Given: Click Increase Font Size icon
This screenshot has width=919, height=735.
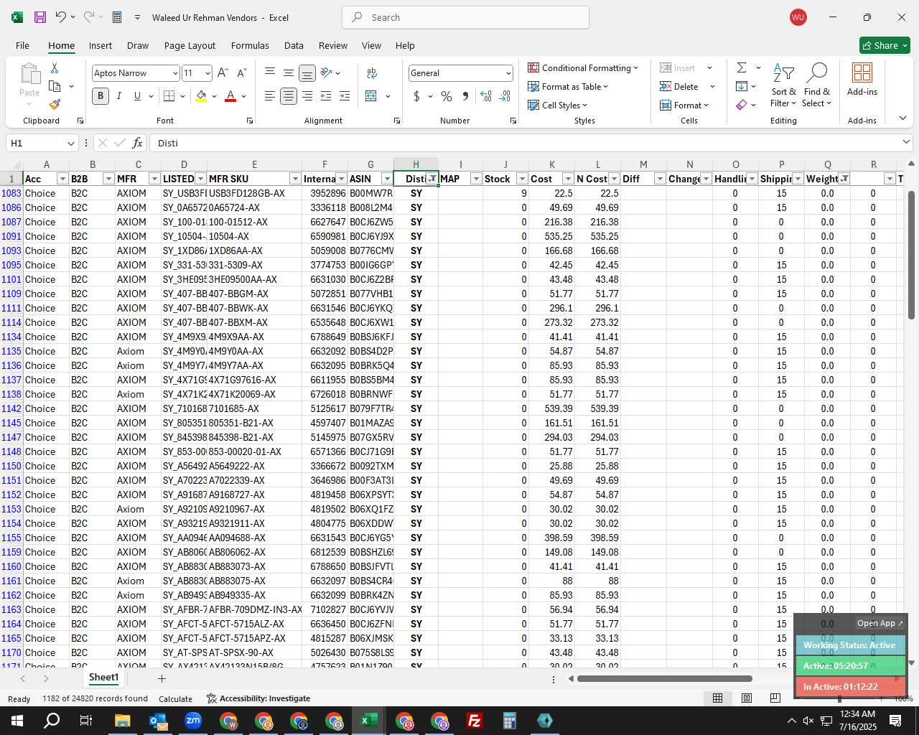Looking at the screenshot, I should 223,73.
